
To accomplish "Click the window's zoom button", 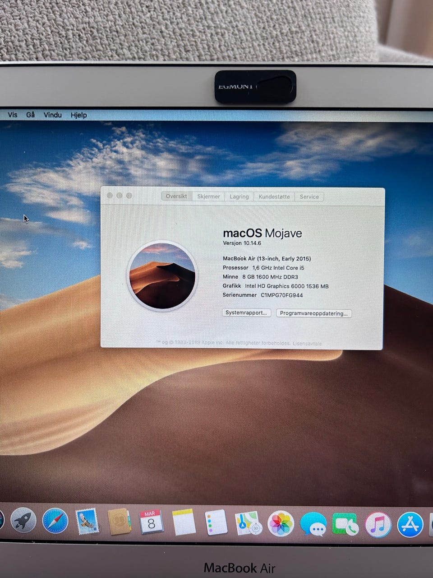I will pyautogui.click(x=129, y=196).
